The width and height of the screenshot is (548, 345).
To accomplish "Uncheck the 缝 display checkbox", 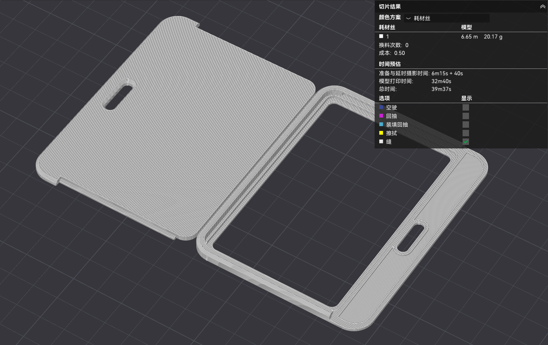I will [465, 142].
